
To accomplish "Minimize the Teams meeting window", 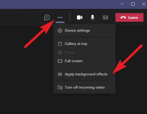I will (122, 4).
